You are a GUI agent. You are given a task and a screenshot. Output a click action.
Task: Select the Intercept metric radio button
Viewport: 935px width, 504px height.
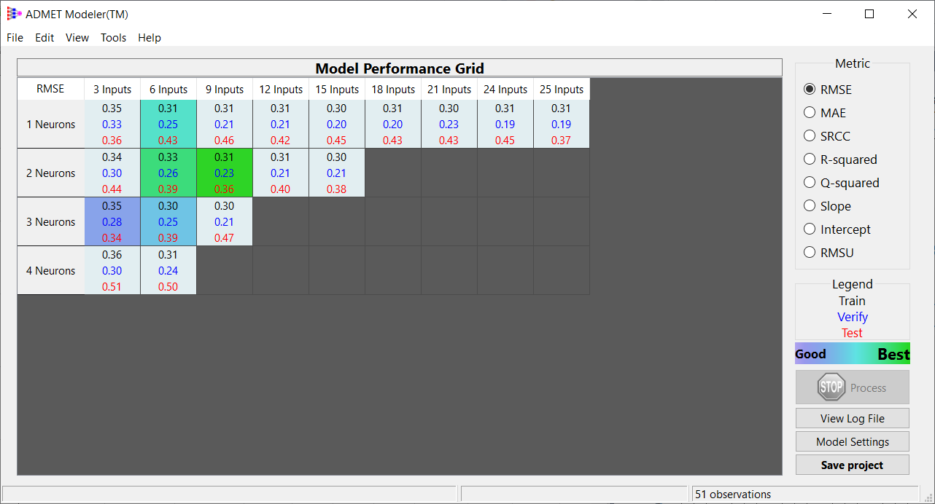810,229
